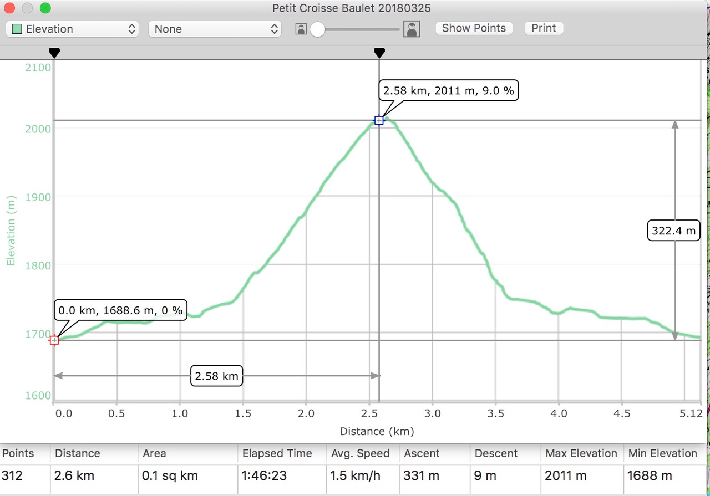This screenshot has height=496, width=710.
Task: Click the start tooltip reading 1688.6 m
Action: click(x=120, y=310)
